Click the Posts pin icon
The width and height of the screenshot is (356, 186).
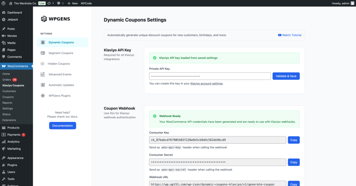(x=4, y=29)
